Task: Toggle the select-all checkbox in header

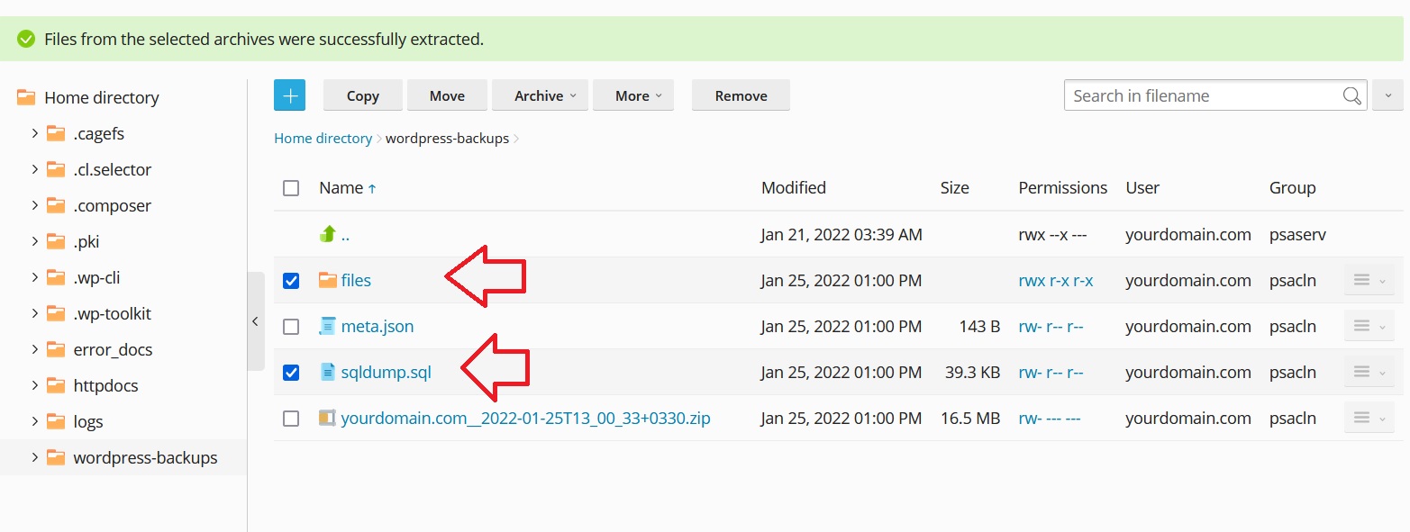Action: tap(291, 188)
